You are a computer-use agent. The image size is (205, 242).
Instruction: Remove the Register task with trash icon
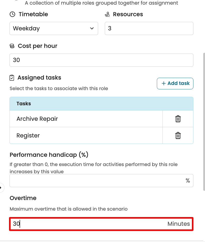pos(178,135)
